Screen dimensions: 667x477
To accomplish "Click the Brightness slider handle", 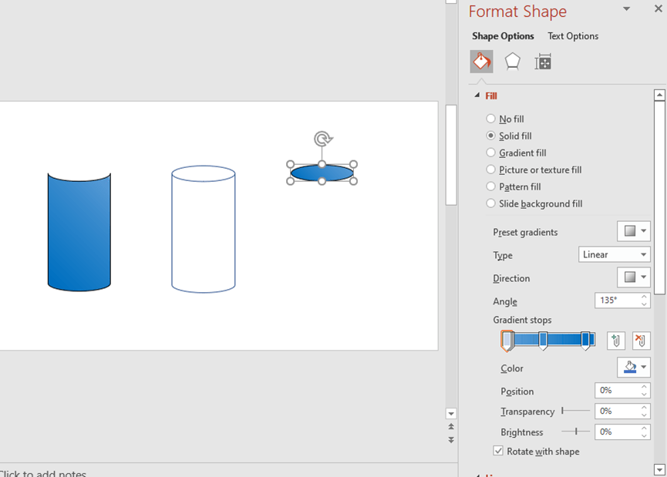I will tap(576, 432).
